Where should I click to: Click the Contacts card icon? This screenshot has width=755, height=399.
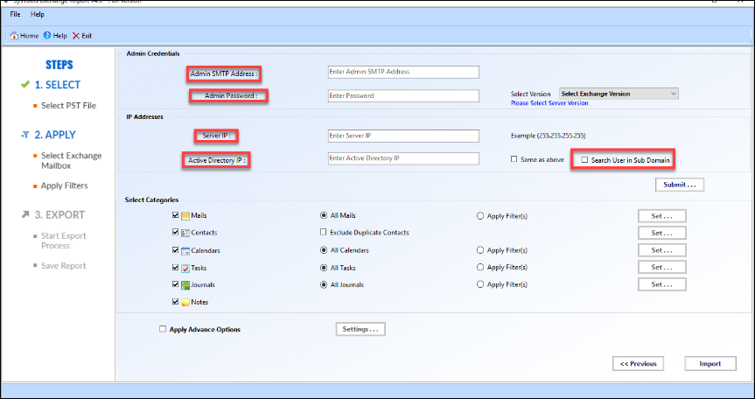pyautogui.click(x=185, y=233)
